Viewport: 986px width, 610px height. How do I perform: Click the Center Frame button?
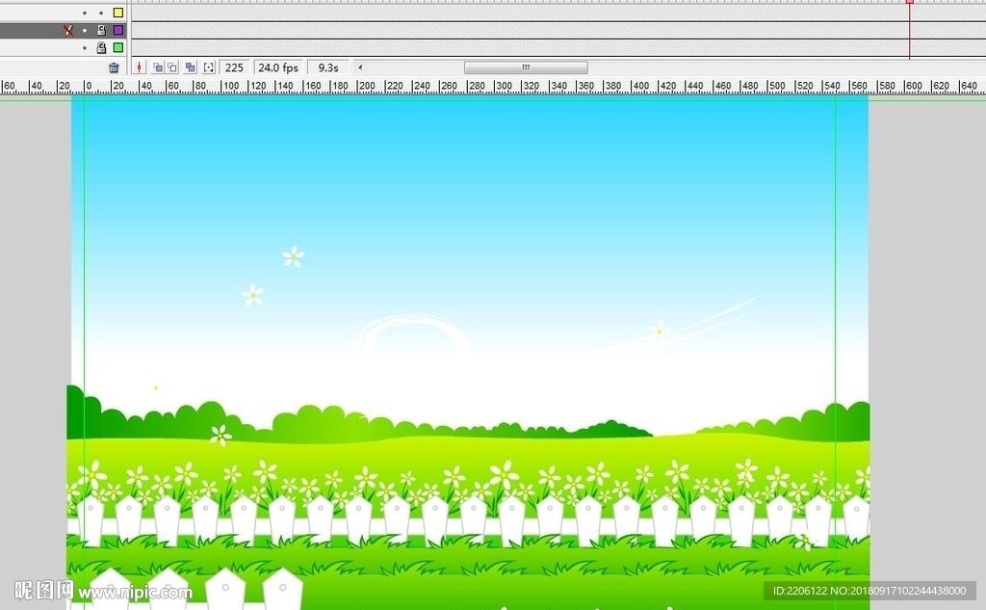(140, 67)
